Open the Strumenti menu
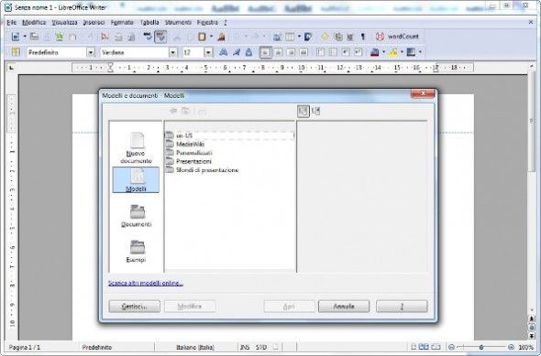Screen dimensions: 541x356 tap(178, 22)
